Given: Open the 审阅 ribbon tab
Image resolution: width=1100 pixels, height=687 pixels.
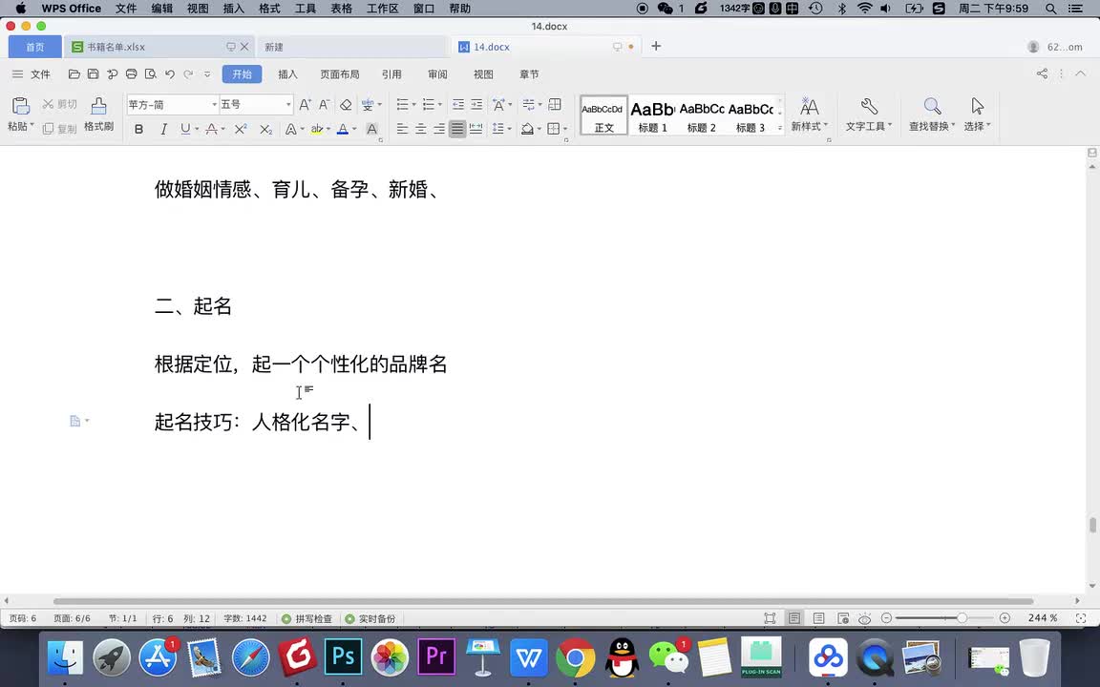Looking at the screenshot, I should click(437, 74).
